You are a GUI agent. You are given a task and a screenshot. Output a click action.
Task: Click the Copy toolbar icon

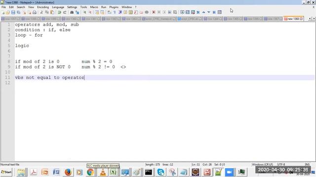point(47,12)
